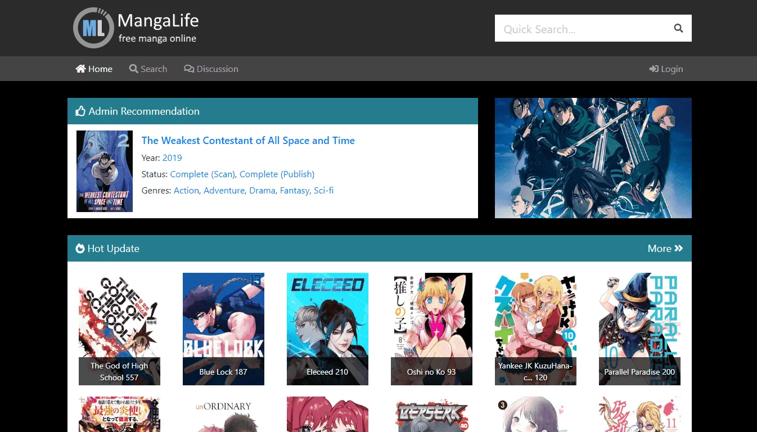This screenshot has width=757, height=432.
Task: Browse the Drama genre link
Action: 262,191
